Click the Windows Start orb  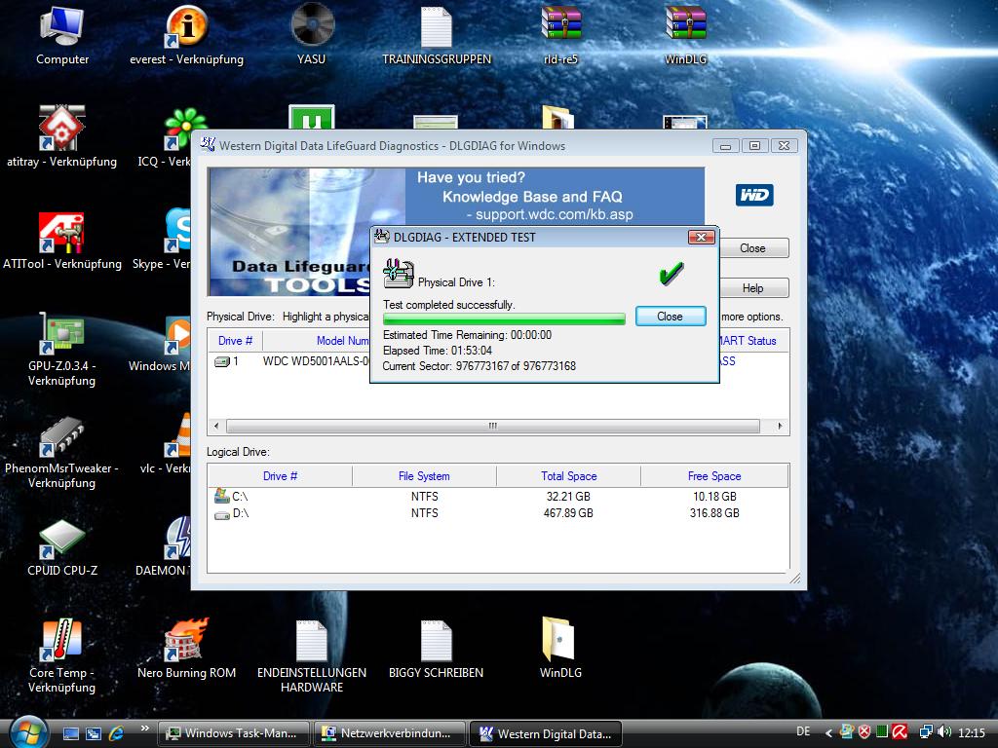[28, 732]
